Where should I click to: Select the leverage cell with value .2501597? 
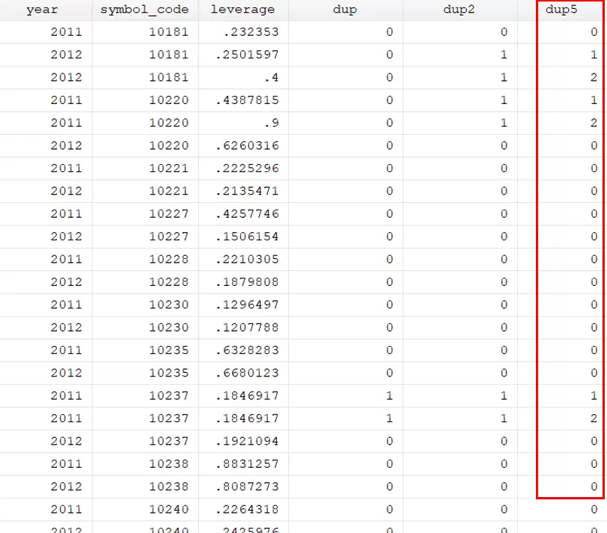click(246, 55)
